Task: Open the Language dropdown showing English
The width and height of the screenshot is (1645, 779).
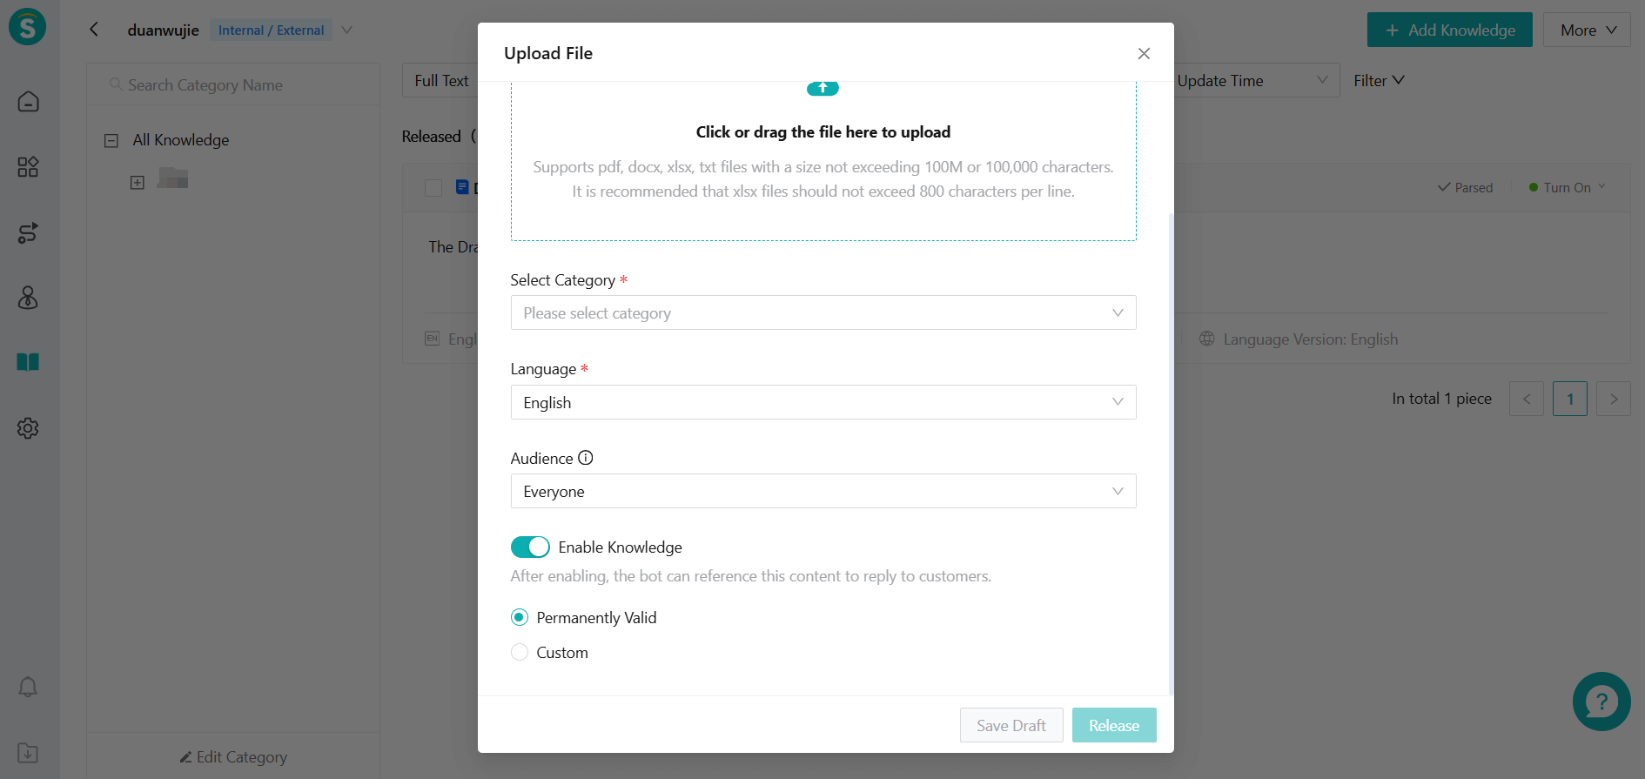Action: tap(823, 402)
